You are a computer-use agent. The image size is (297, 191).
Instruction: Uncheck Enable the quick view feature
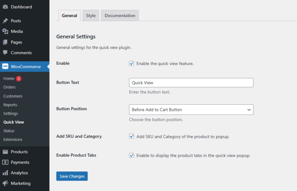click(x=131, y=64)
